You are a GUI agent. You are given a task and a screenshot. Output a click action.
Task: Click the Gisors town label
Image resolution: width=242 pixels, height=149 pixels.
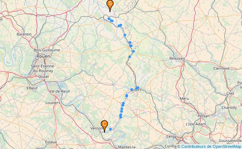pos(137,90)
